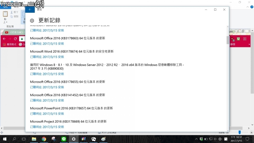The image size is (254, 143).
Task: Click the network tray icon
Action: coord(211,139)
